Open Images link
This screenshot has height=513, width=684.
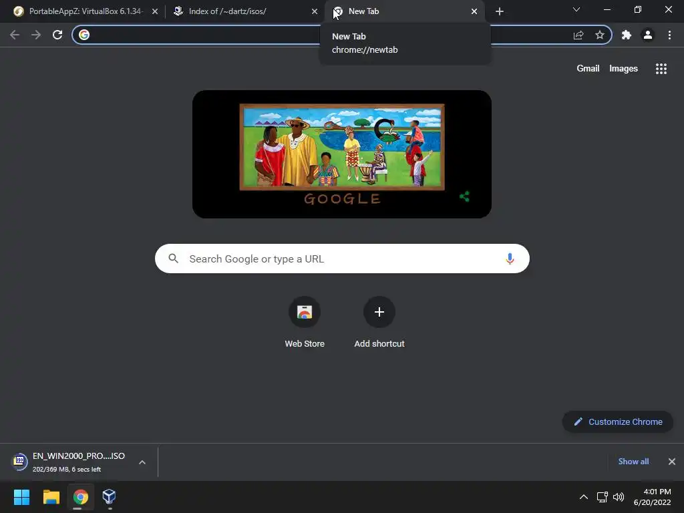coord(623,69)
